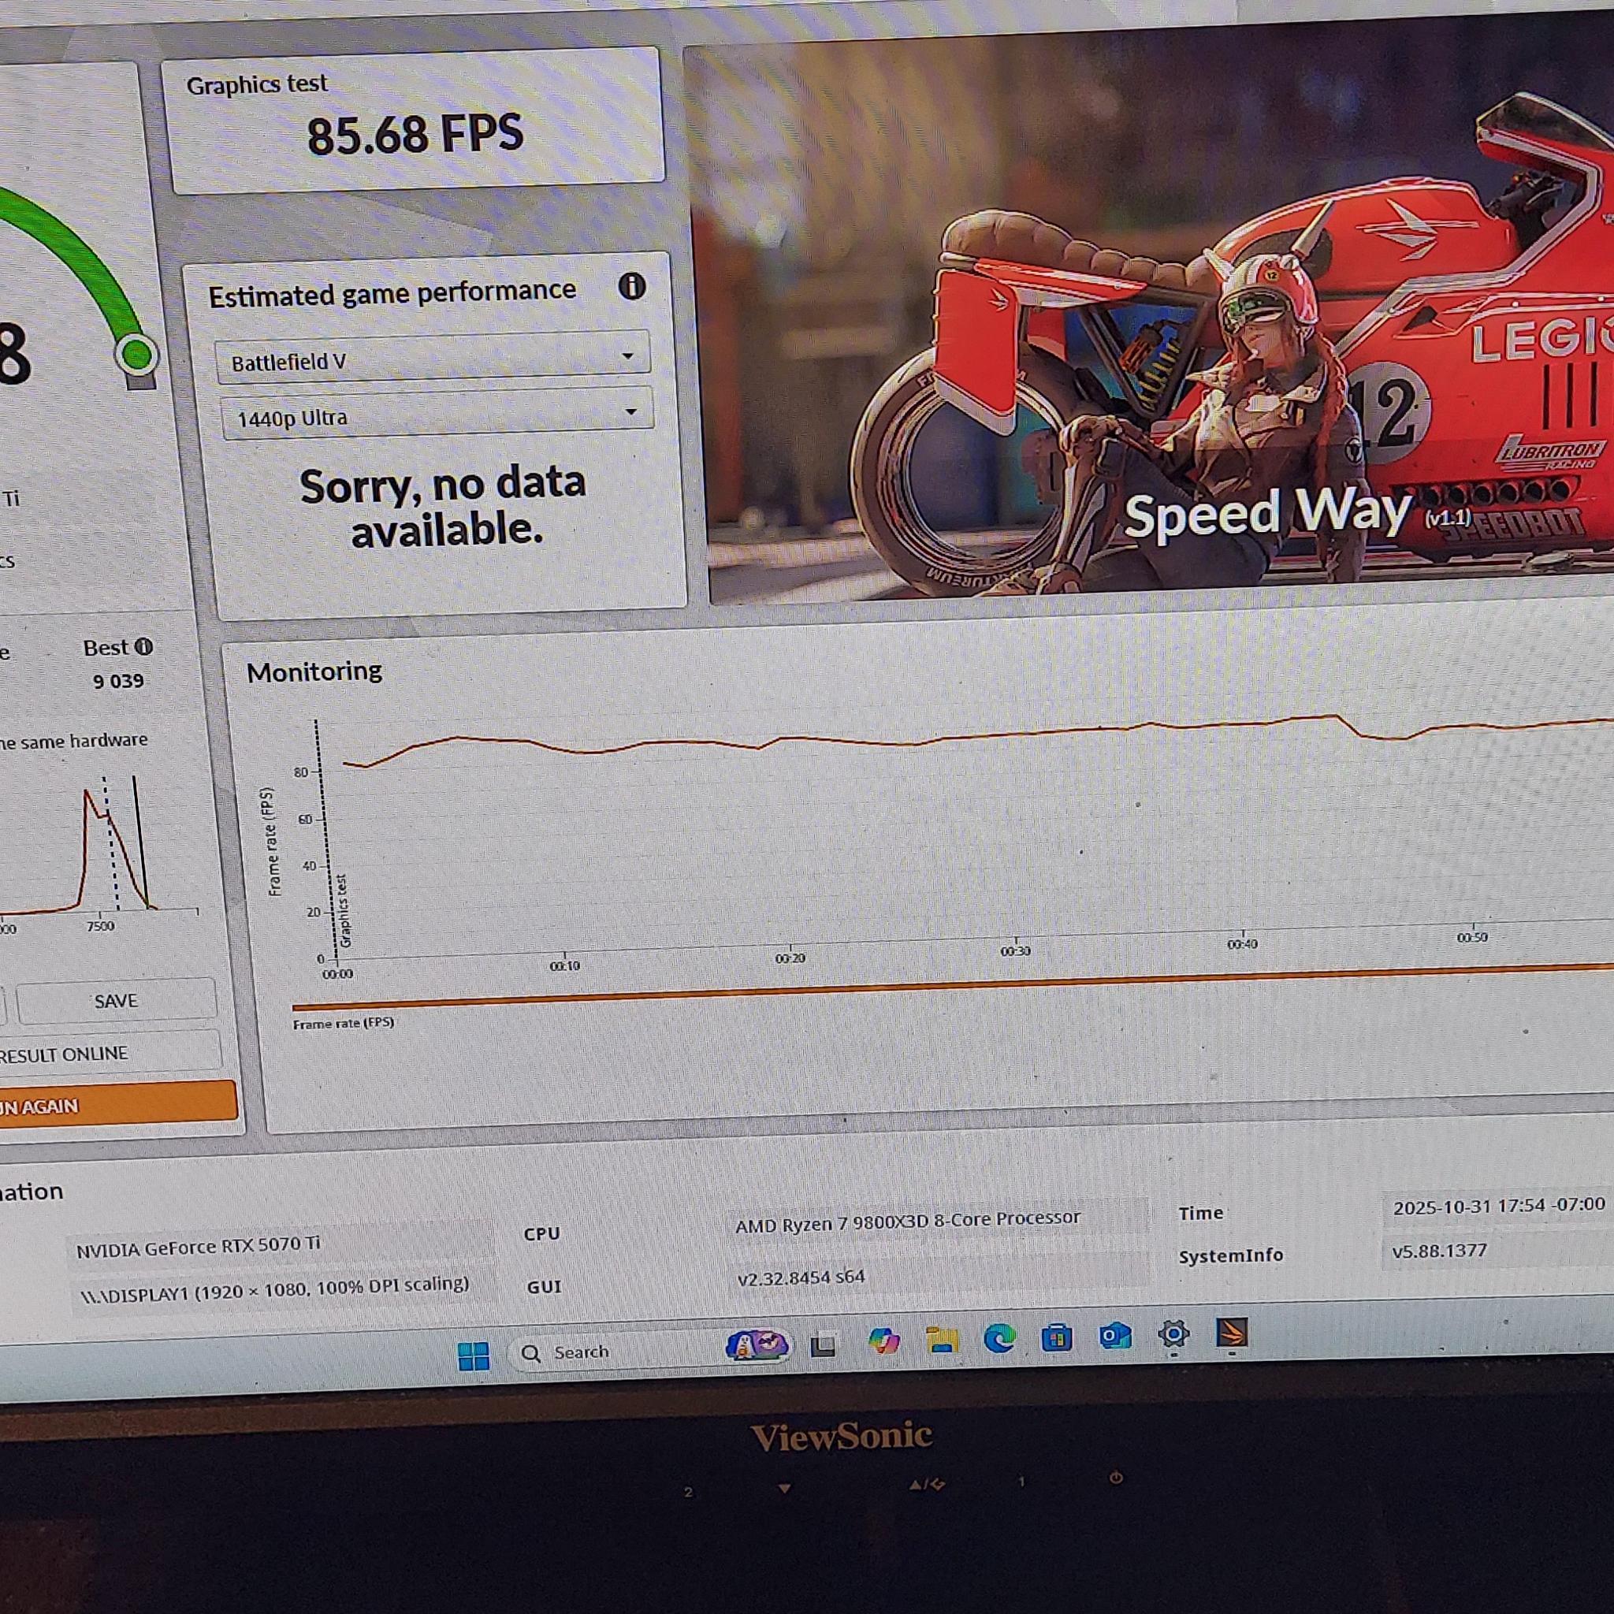Click the RESULT ONLINE button
The width and height of the screenshot is (1614, 1614).
(x=110, y=1052)
